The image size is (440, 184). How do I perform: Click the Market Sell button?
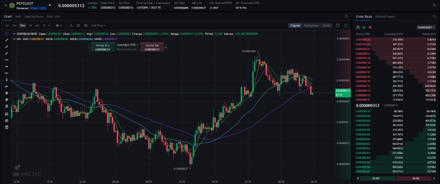(x=152, y=47)
